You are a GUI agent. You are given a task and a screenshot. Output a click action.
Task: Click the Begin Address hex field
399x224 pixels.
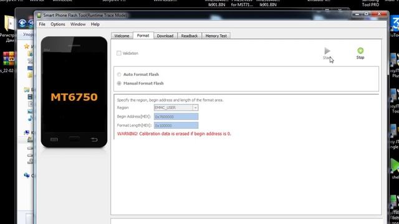[176, 116]
